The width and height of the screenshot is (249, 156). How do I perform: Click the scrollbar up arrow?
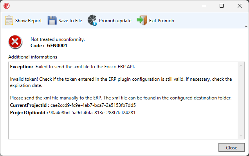(241, 66)
